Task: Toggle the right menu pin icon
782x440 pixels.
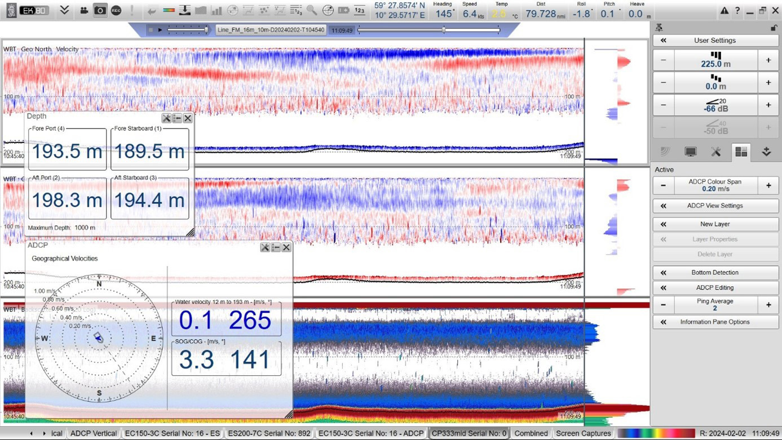Action: 659,28
